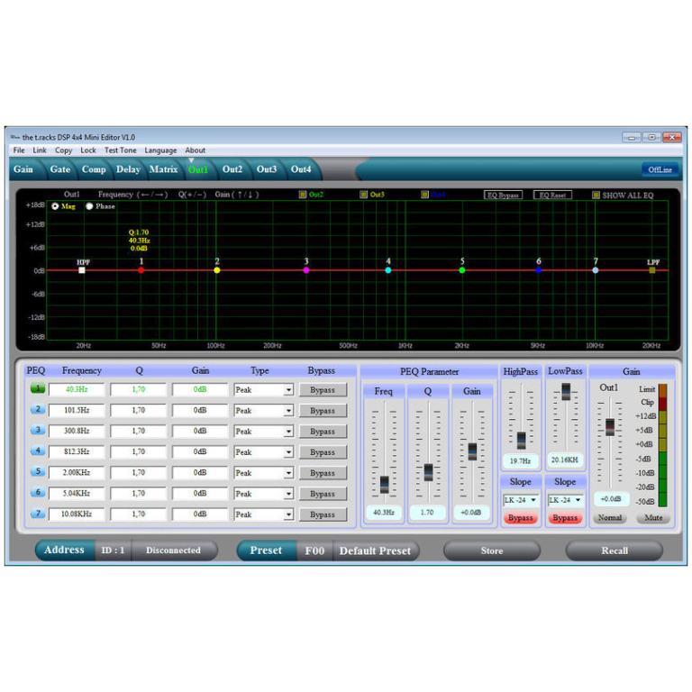Select PEQ band 4 number badge
Viewport: 692px width, 692px height.
(x=38, y=451)
